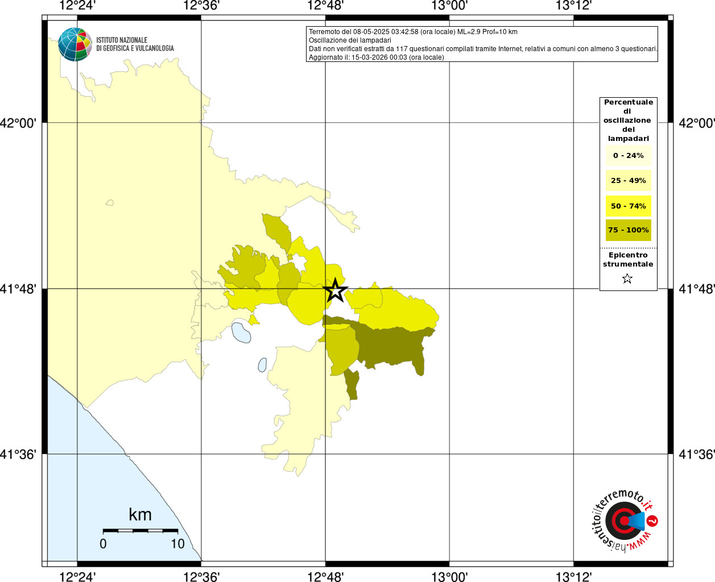
Task: Click the bottom axis label 13°12'
Action: 573,577
